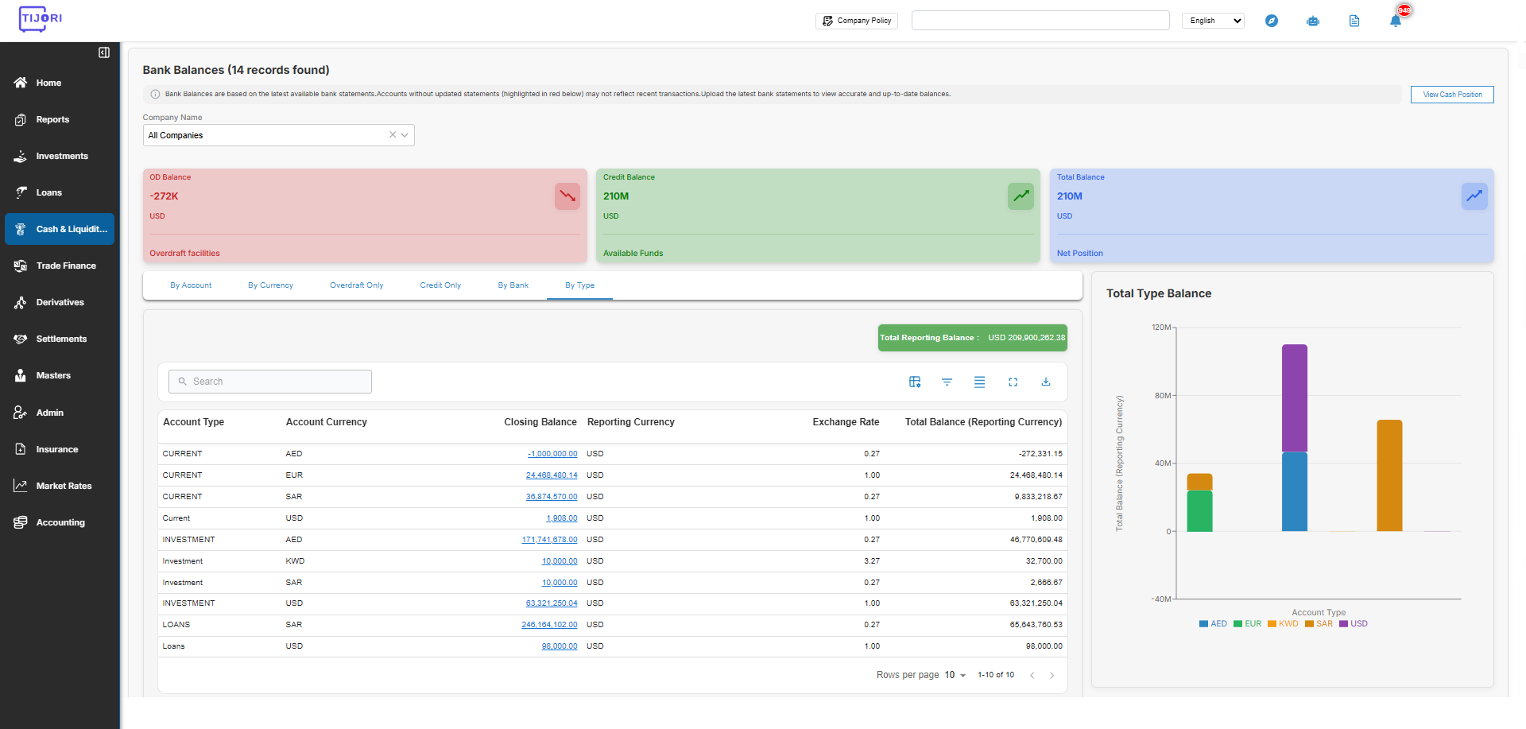Open the 98,000.00 closing balance link
Viewport: 1526px width, 729px height.
click(560, 646)
